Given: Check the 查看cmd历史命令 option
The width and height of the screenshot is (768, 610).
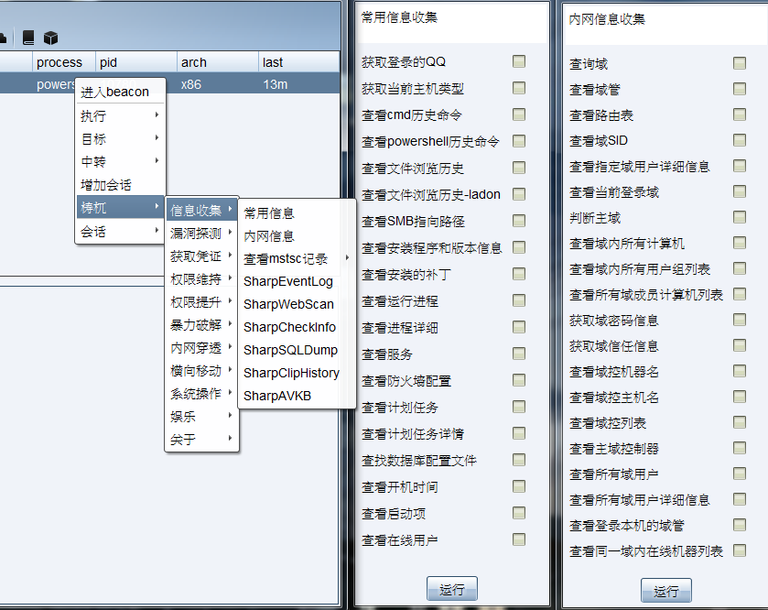Looking at the screenshot, I should [x=519, y=114].
